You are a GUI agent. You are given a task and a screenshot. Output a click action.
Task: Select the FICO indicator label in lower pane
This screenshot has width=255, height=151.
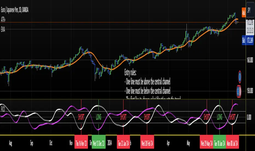pyautogui.click(x=3, y=109)
